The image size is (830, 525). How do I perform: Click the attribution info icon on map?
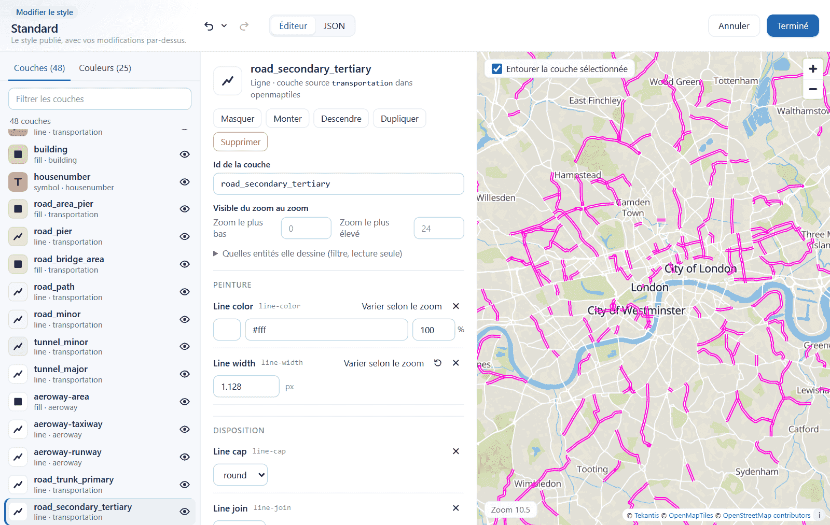(x=820, y=515)
